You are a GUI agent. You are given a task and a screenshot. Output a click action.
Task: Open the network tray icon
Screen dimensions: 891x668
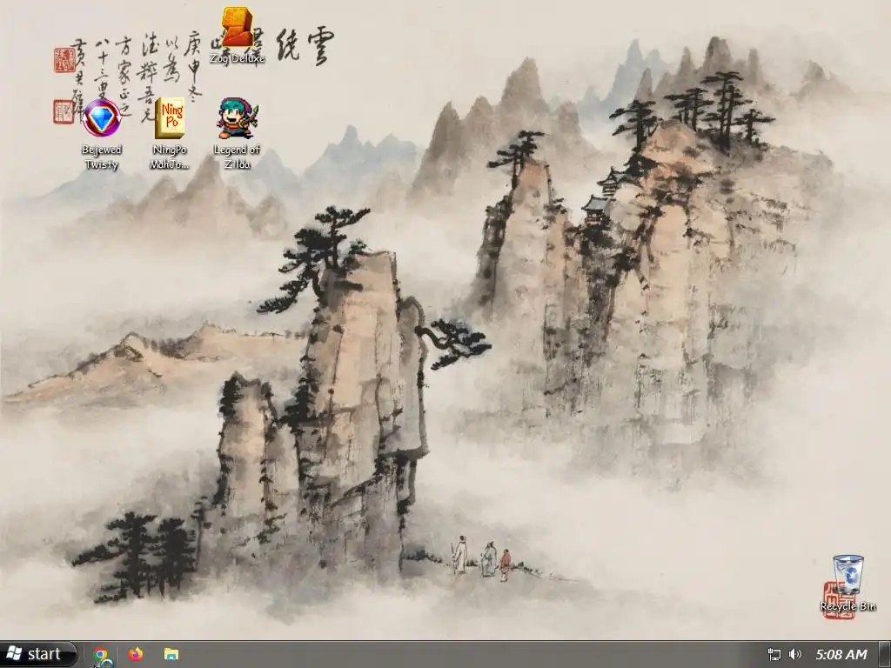click(774, 654)
